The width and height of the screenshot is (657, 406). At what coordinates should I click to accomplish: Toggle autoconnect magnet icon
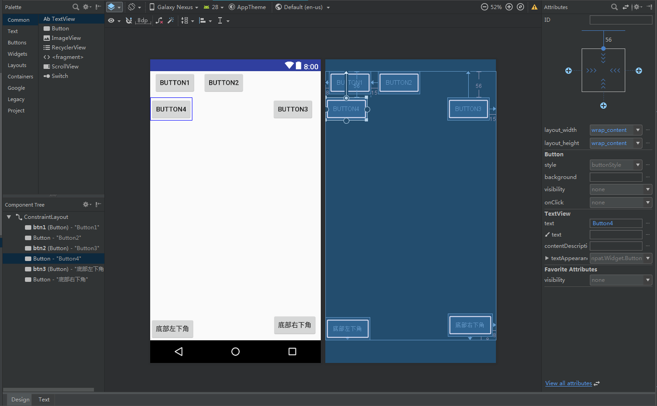(x=129, y=20)
